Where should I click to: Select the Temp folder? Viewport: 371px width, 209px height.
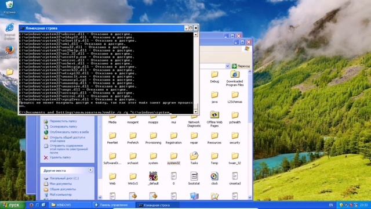[214, 158]
